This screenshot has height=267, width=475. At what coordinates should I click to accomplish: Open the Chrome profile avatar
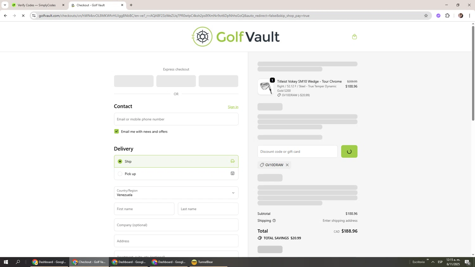461,16
